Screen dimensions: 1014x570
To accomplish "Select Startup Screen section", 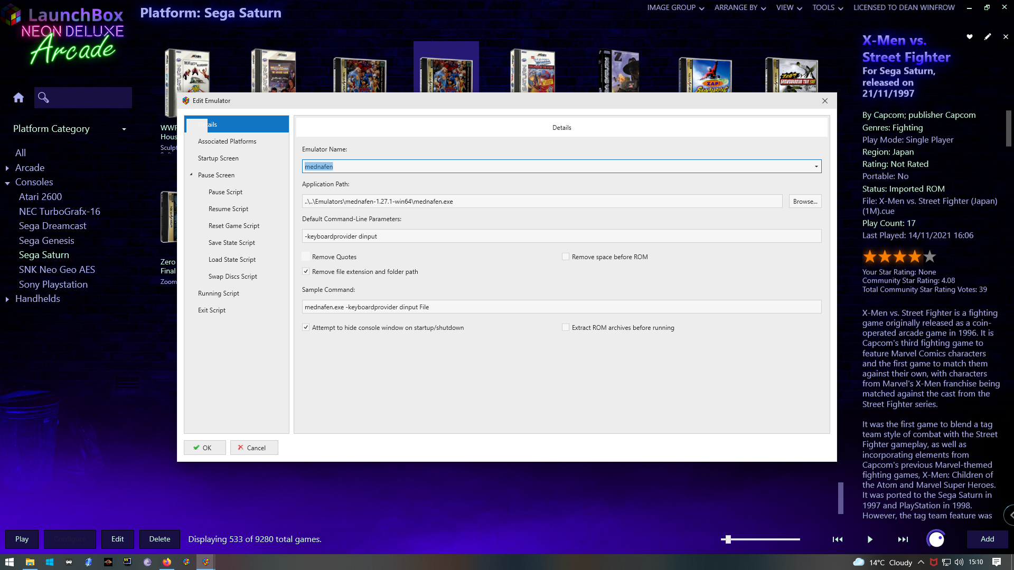I will pyautogui.click(x=218, y=158).
